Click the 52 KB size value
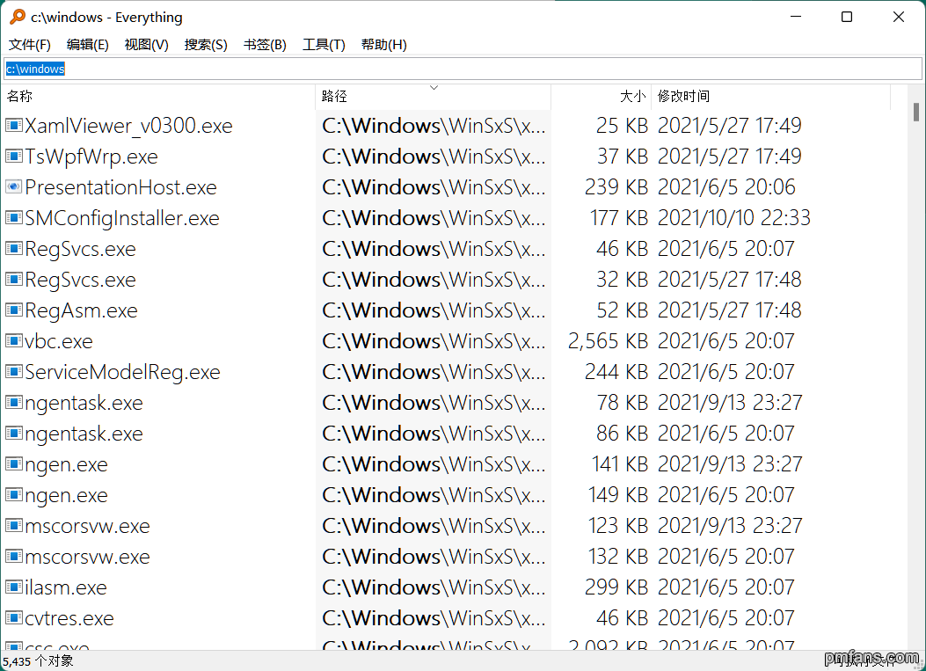 point(622,310)
